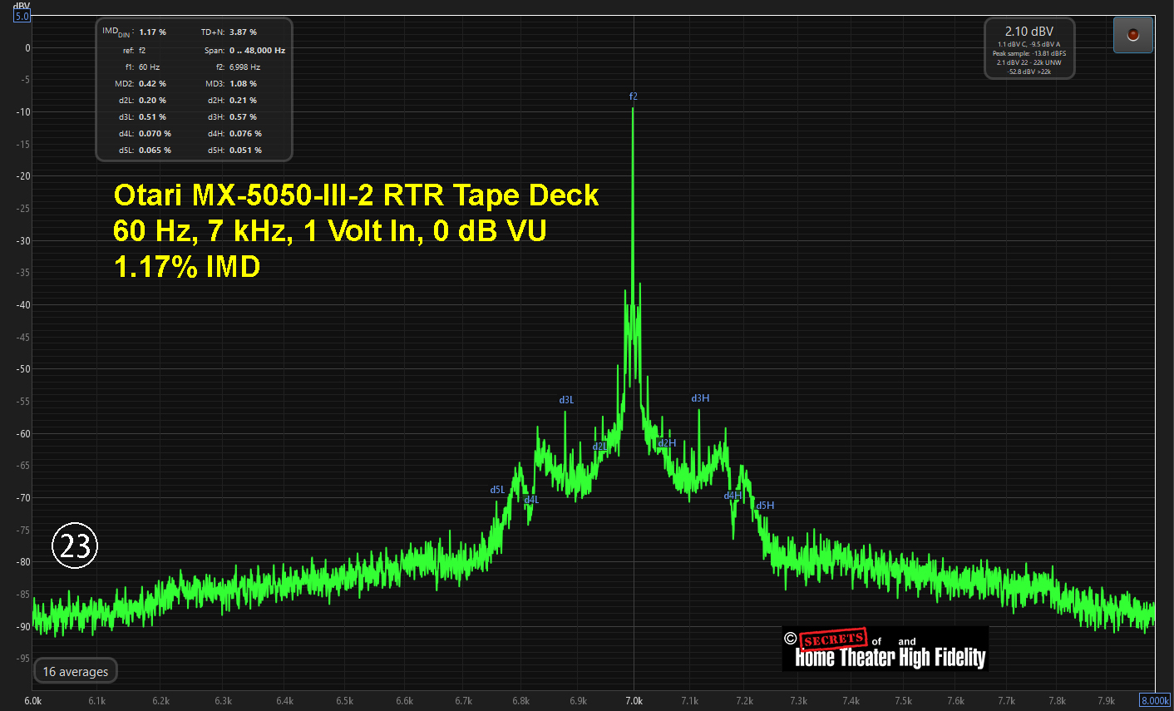The image size is (1174, 711).
Task: Select the d4L peak label on the graph
Action: [531, 500]
